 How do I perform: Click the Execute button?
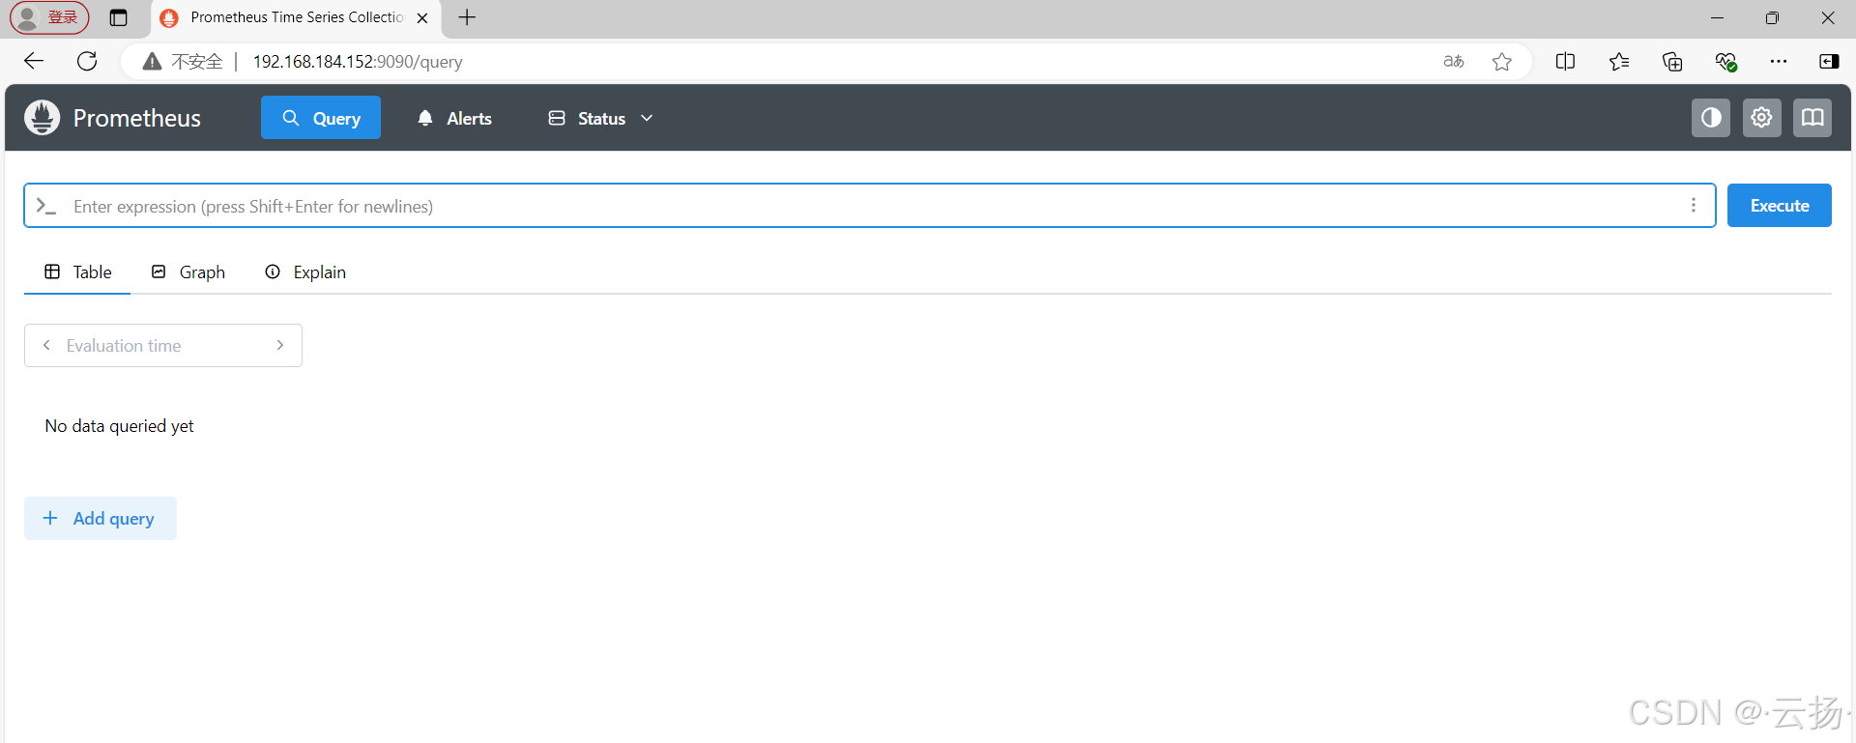point(1780,206)
